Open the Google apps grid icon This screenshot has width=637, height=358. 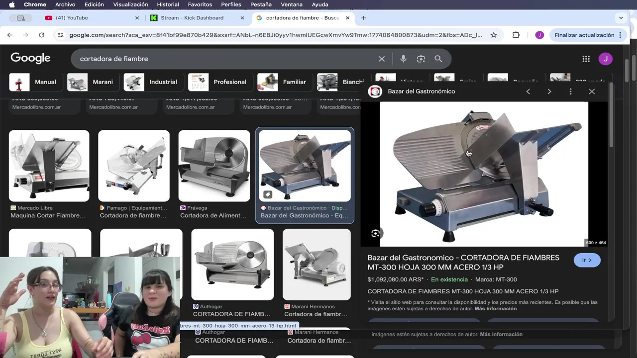pyautogui.click(x=586, y=59)
